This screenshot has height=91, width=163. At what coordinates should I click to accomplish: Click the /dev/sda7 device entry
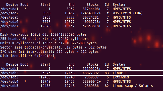pyautogui.click(x=9, y=26)
